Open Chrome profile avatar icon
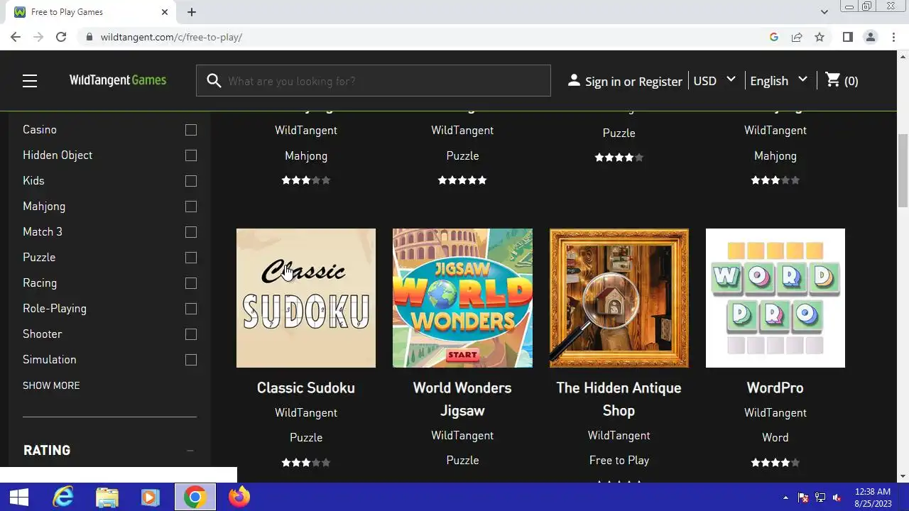 point(870,37)
